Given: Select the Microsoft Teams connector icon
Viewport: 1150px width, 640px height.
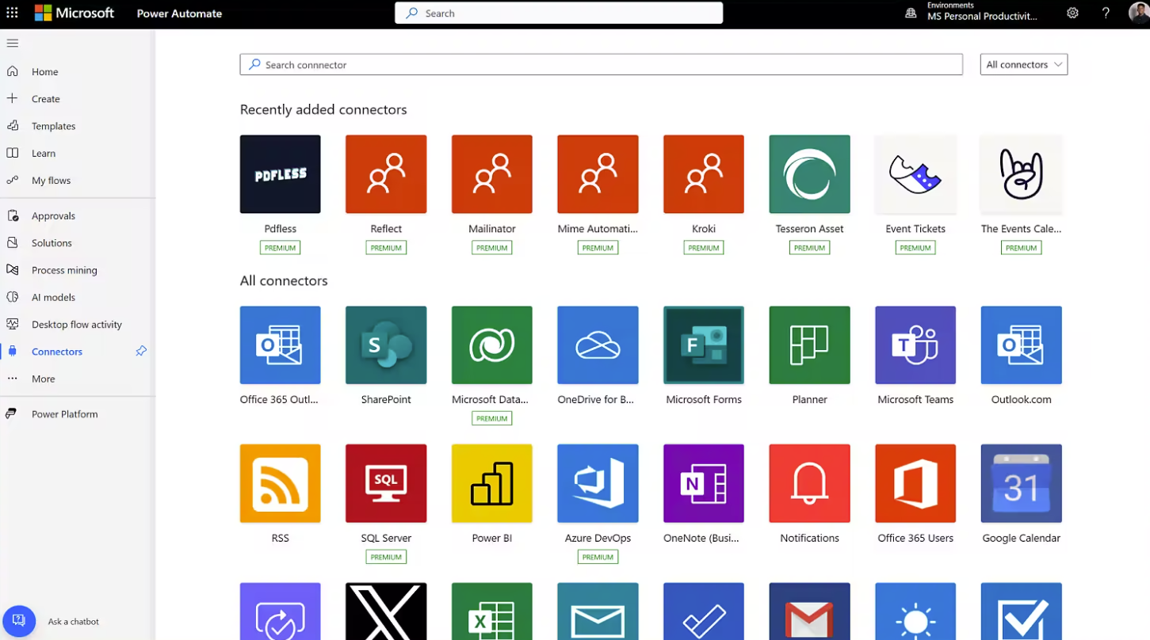Looking at the screenshot, I should coord(915,345).
